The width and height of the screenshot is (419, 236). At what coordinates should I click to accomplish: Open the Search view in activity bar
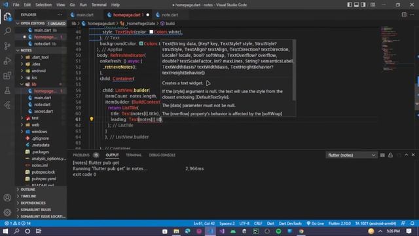tap(7, 31)
